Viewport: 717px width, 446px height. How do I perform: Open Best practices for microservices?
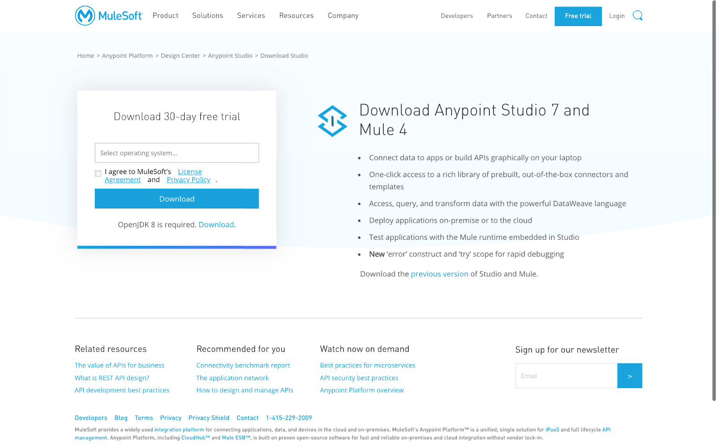pyautogui.click(x=367, y=365)
